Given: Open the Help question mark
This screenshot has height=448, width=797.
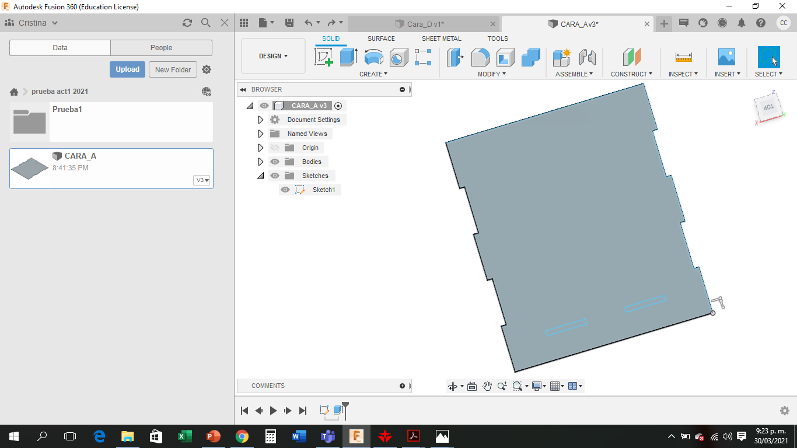Looking at the screenshot, I should (761, 23).
